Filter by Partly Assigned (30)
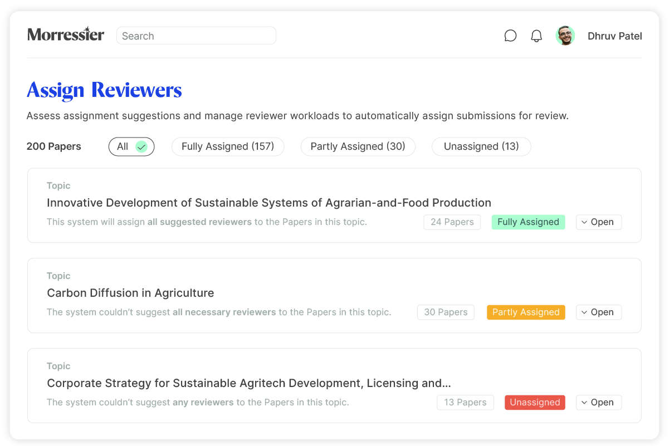Viewport: 669px width, 446px height. [x=358, y=146]
